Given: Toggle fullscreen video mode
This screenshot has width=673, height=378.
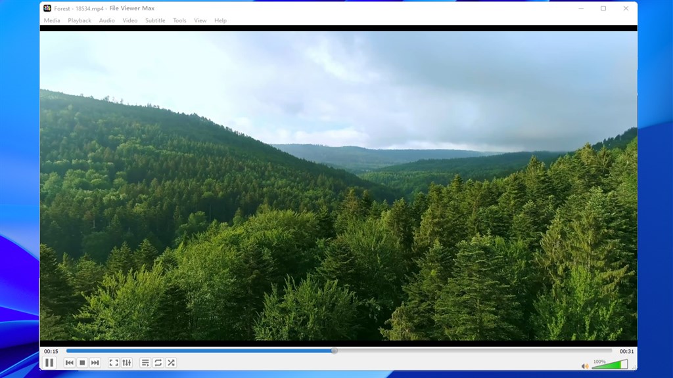Looking at the screenshot, I should tap(114, 362).
